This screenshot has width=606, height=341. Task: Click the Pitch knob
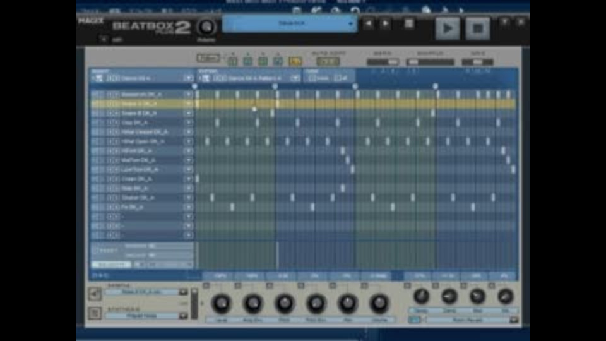[285, 304]
